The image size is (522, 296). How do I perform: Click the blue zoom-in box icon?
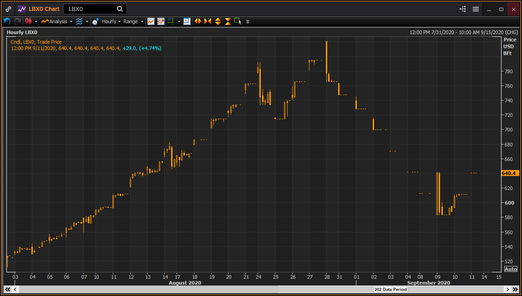click(187, 21)
